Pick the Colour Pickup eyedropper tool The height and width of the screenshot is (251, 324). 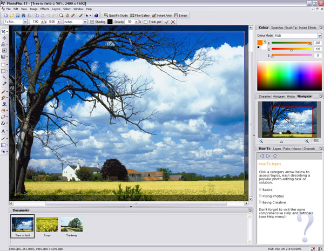4,84
